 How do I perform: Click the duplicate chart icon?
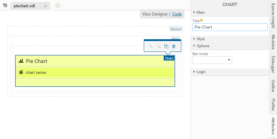[x=166, y=46]
